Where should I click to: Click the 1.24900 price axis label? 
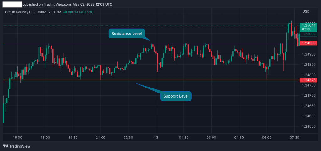click(308, 54)
